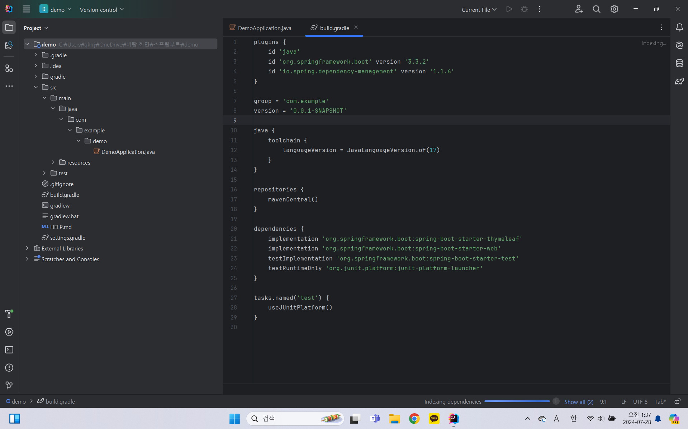The width and height of the screenshot is (688, 429).
Task: Open IDE settings gear
Action: (x=614, y=9)
